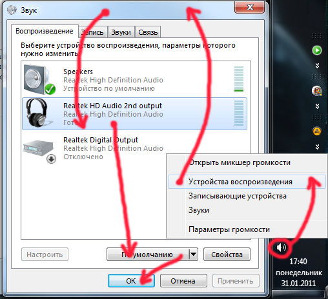The width and height of the screenshot is (328, 299).
Task: Click the Speakers volume level meter
Action: [239, 79]
